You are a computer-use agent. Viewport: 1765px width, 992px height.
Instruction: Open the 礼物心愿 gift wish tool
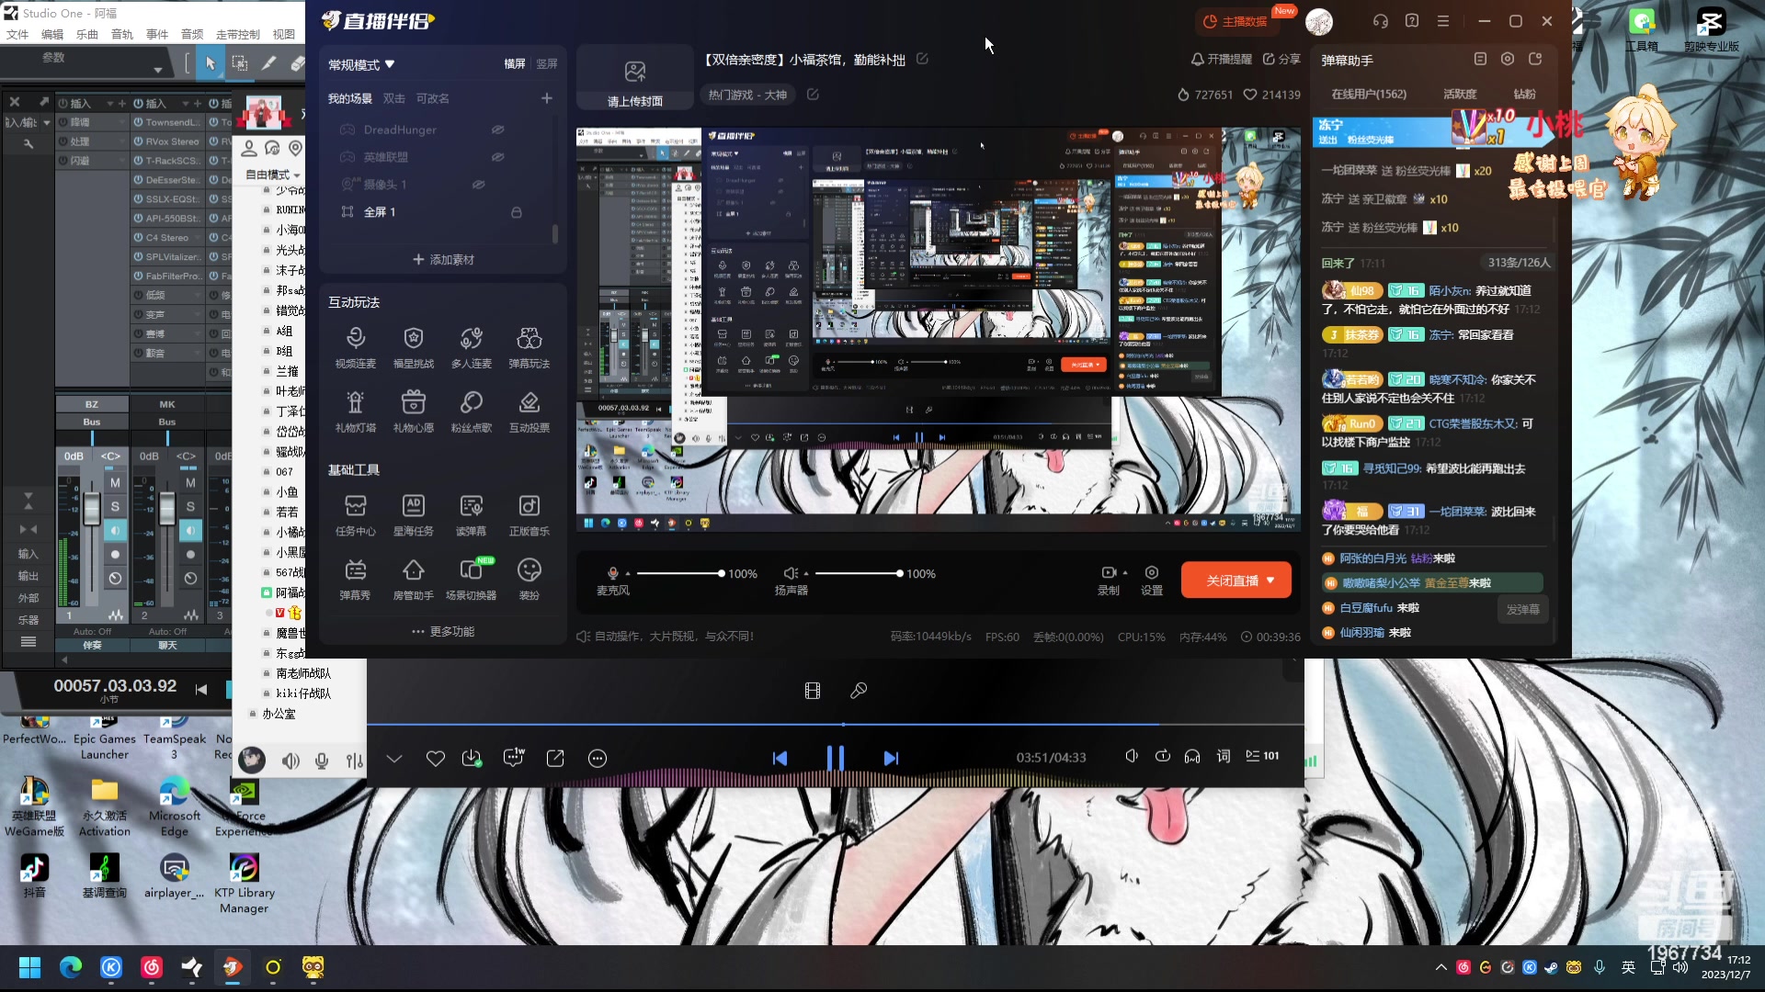(x=413, y=411)
